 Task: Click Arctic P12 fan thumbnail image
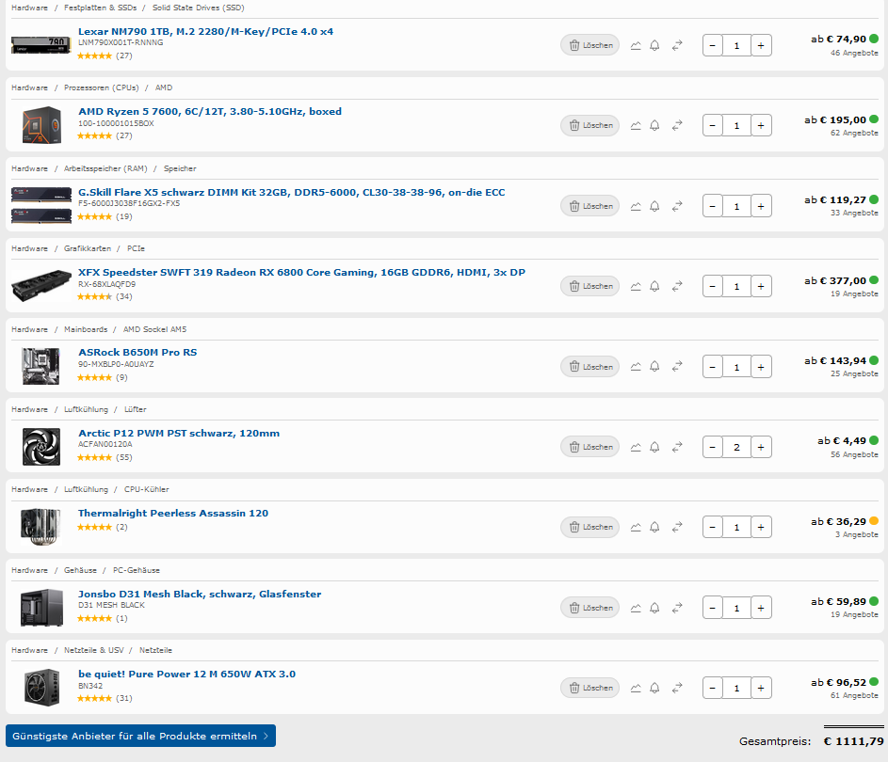tap(41, 447)
